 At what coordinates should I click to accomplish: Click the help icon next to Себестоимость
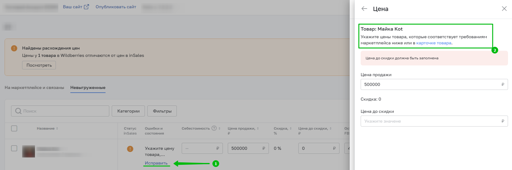[214, 128]
